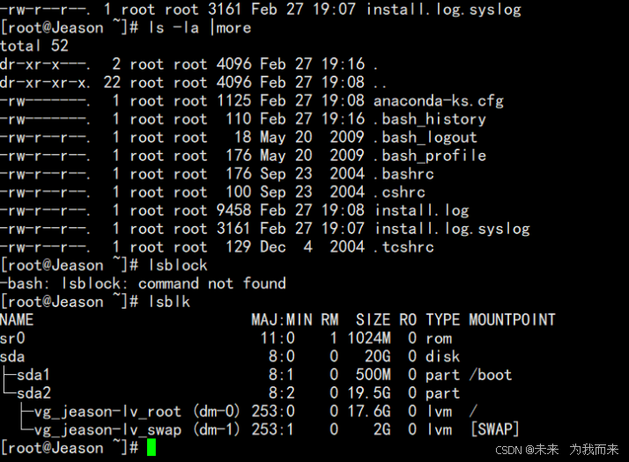
Task: Click the 'sda1' partition name
Action: click(x=33, y=375)
